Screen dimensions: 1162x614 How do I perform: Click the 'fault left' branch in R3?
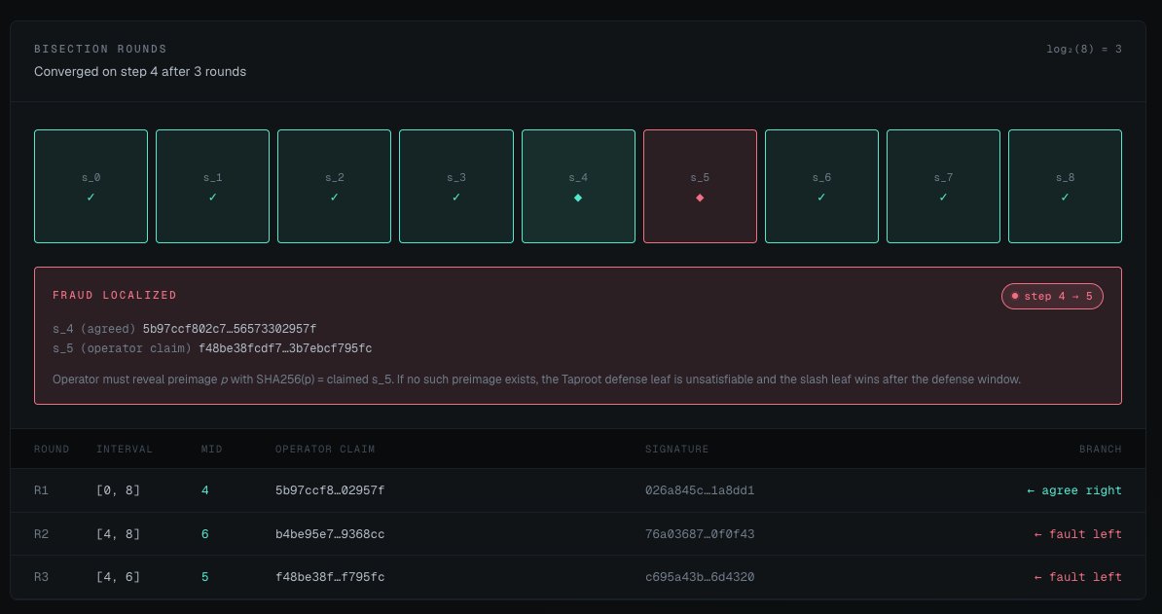[1078, 577]
